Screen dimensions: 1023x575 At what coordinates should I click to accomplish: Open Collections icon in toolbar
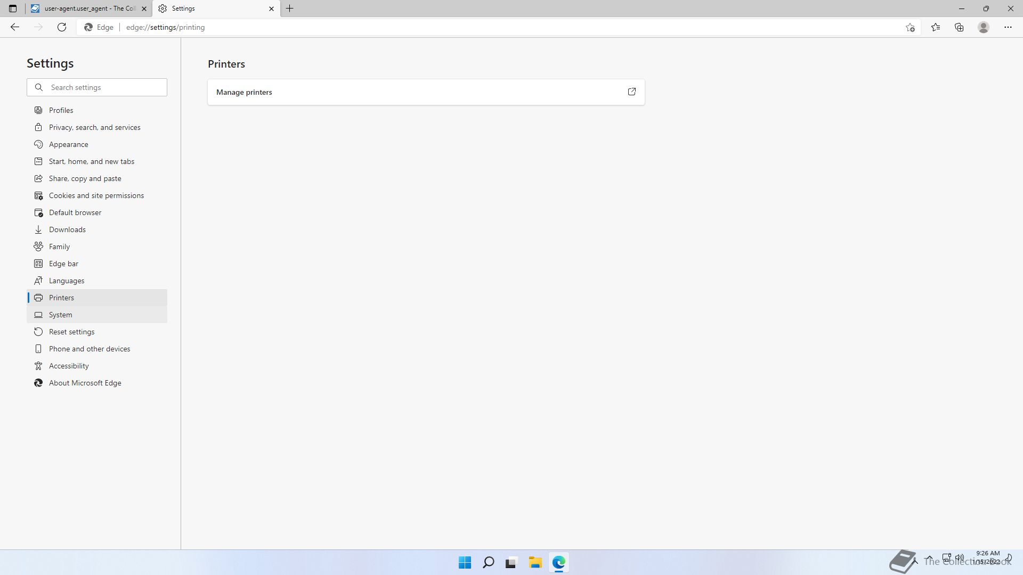(959, 27)
